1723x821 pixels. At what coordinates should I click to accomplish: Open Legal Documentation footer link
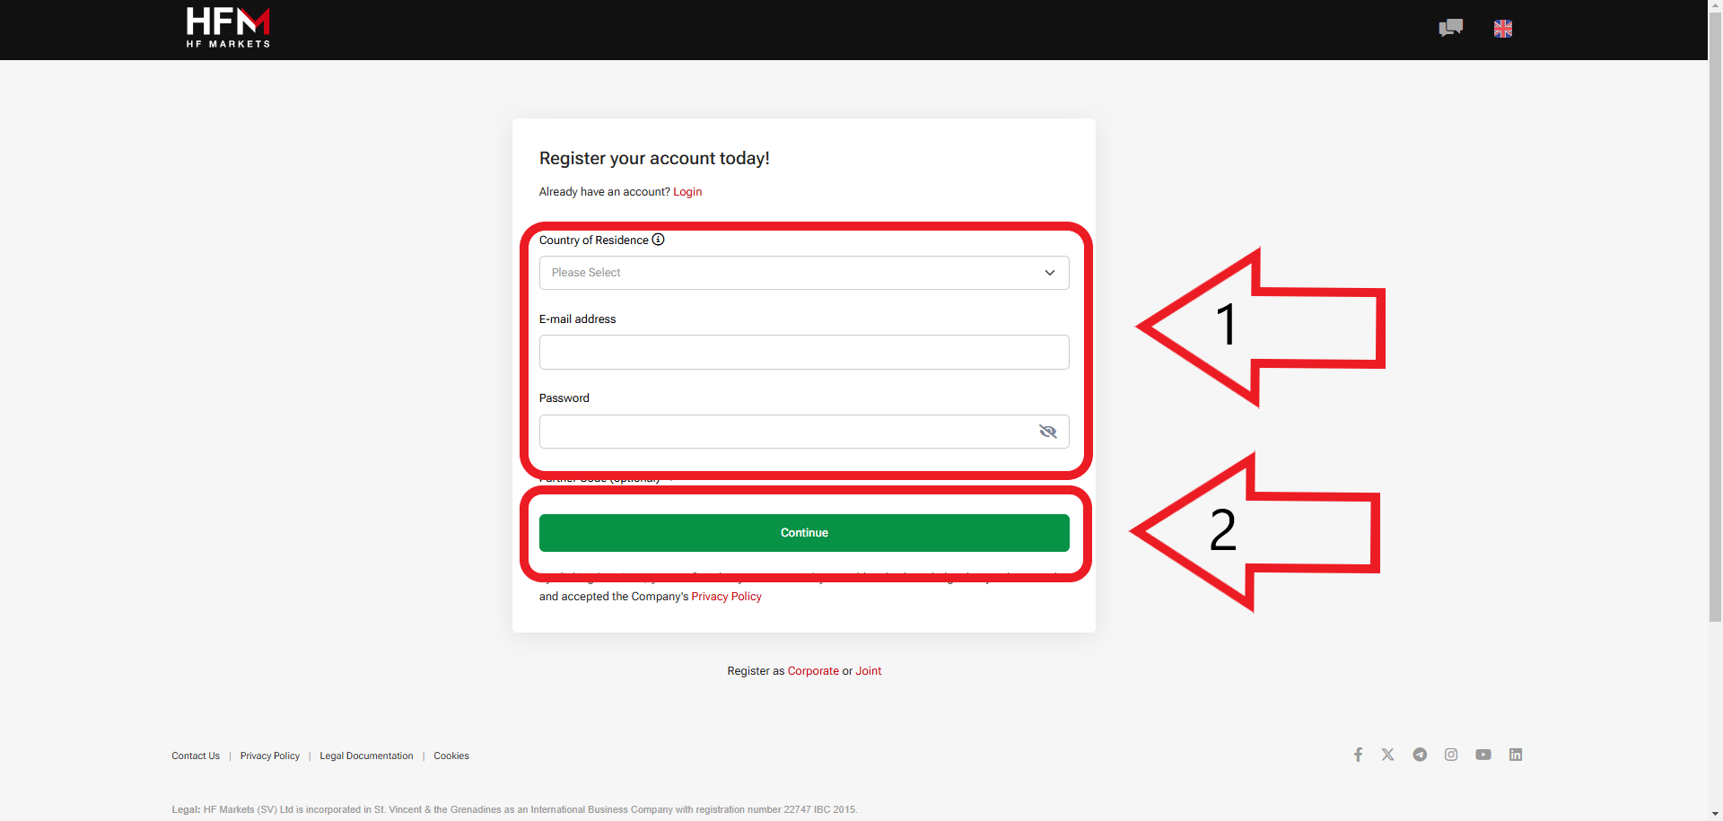click(x=366, y=756)
